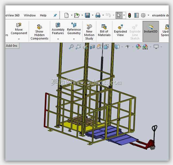Click the Dynamic Annotation Views icon
Screen dimensions: 173x165
[99, 47]
